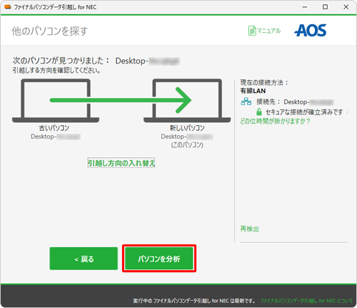Click 現在の接続方法 label
Screen dimensions: 357x308
[264, 83]
